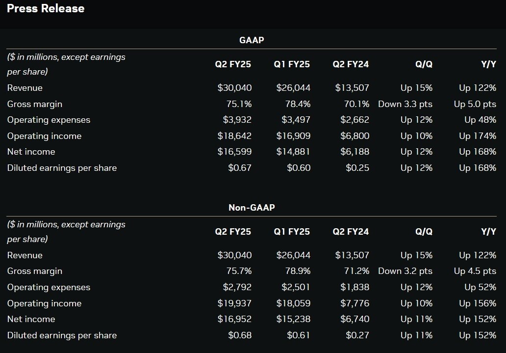The height and width of the screenshot is (353, 506).
Task: Click Down 3.3 pts gross margin change
Action: (405, 104)
